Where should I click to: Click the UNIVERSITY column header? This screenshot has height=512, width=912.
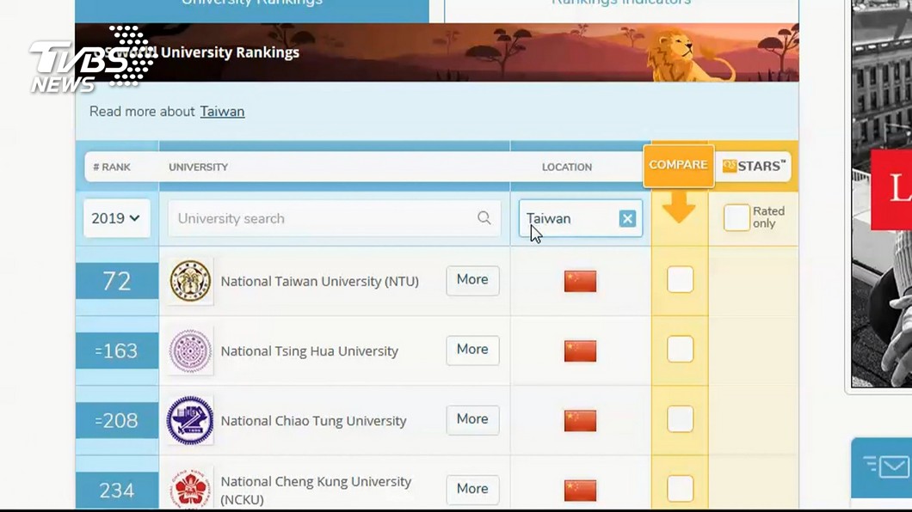tap(199, 168)
